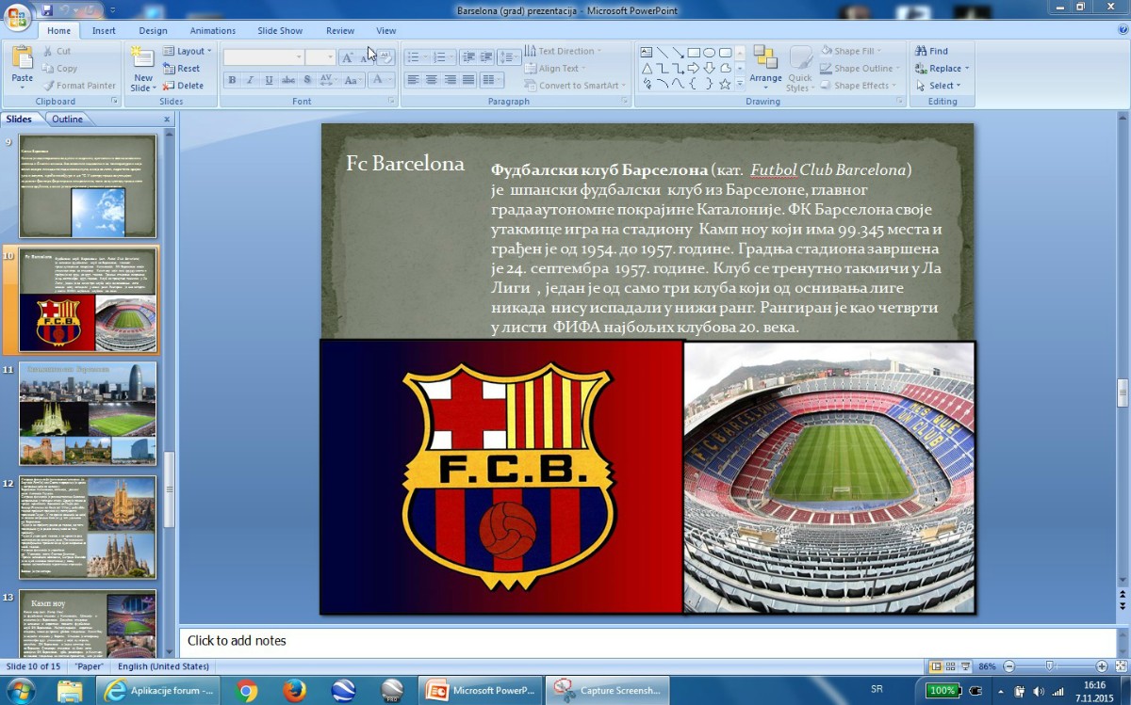This screenshot has height=705, width=1131.
Task: Start Slide Show from status bar icon
Action: pos(967,666)
